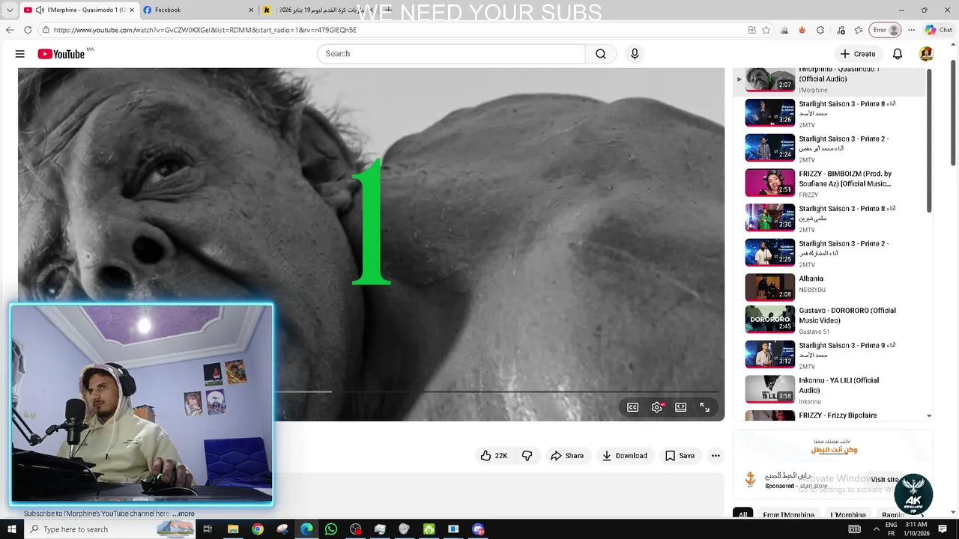Open File Explorer from the taskbar

233,529
